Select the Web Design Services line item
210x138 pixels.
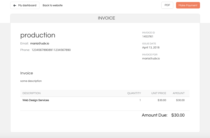click(36, 100)
